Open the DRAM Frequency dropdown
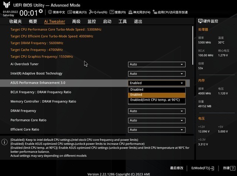 coord(157,111)
